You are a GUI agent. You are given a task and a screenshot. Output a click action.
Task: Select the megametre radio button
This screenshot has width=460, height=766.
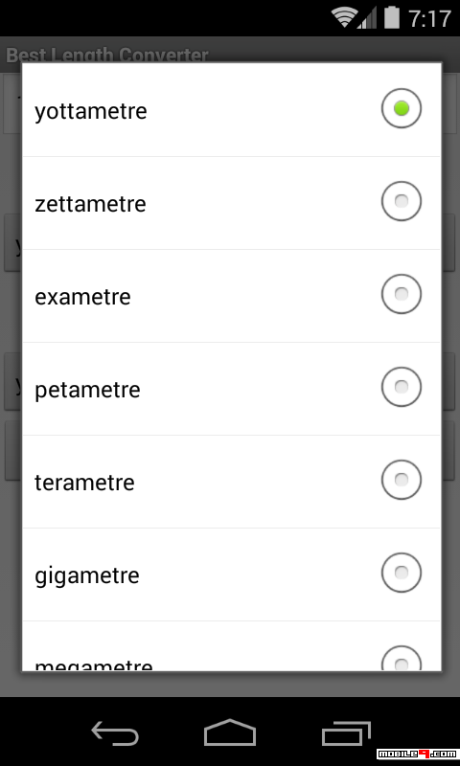(x=401, y=659)
